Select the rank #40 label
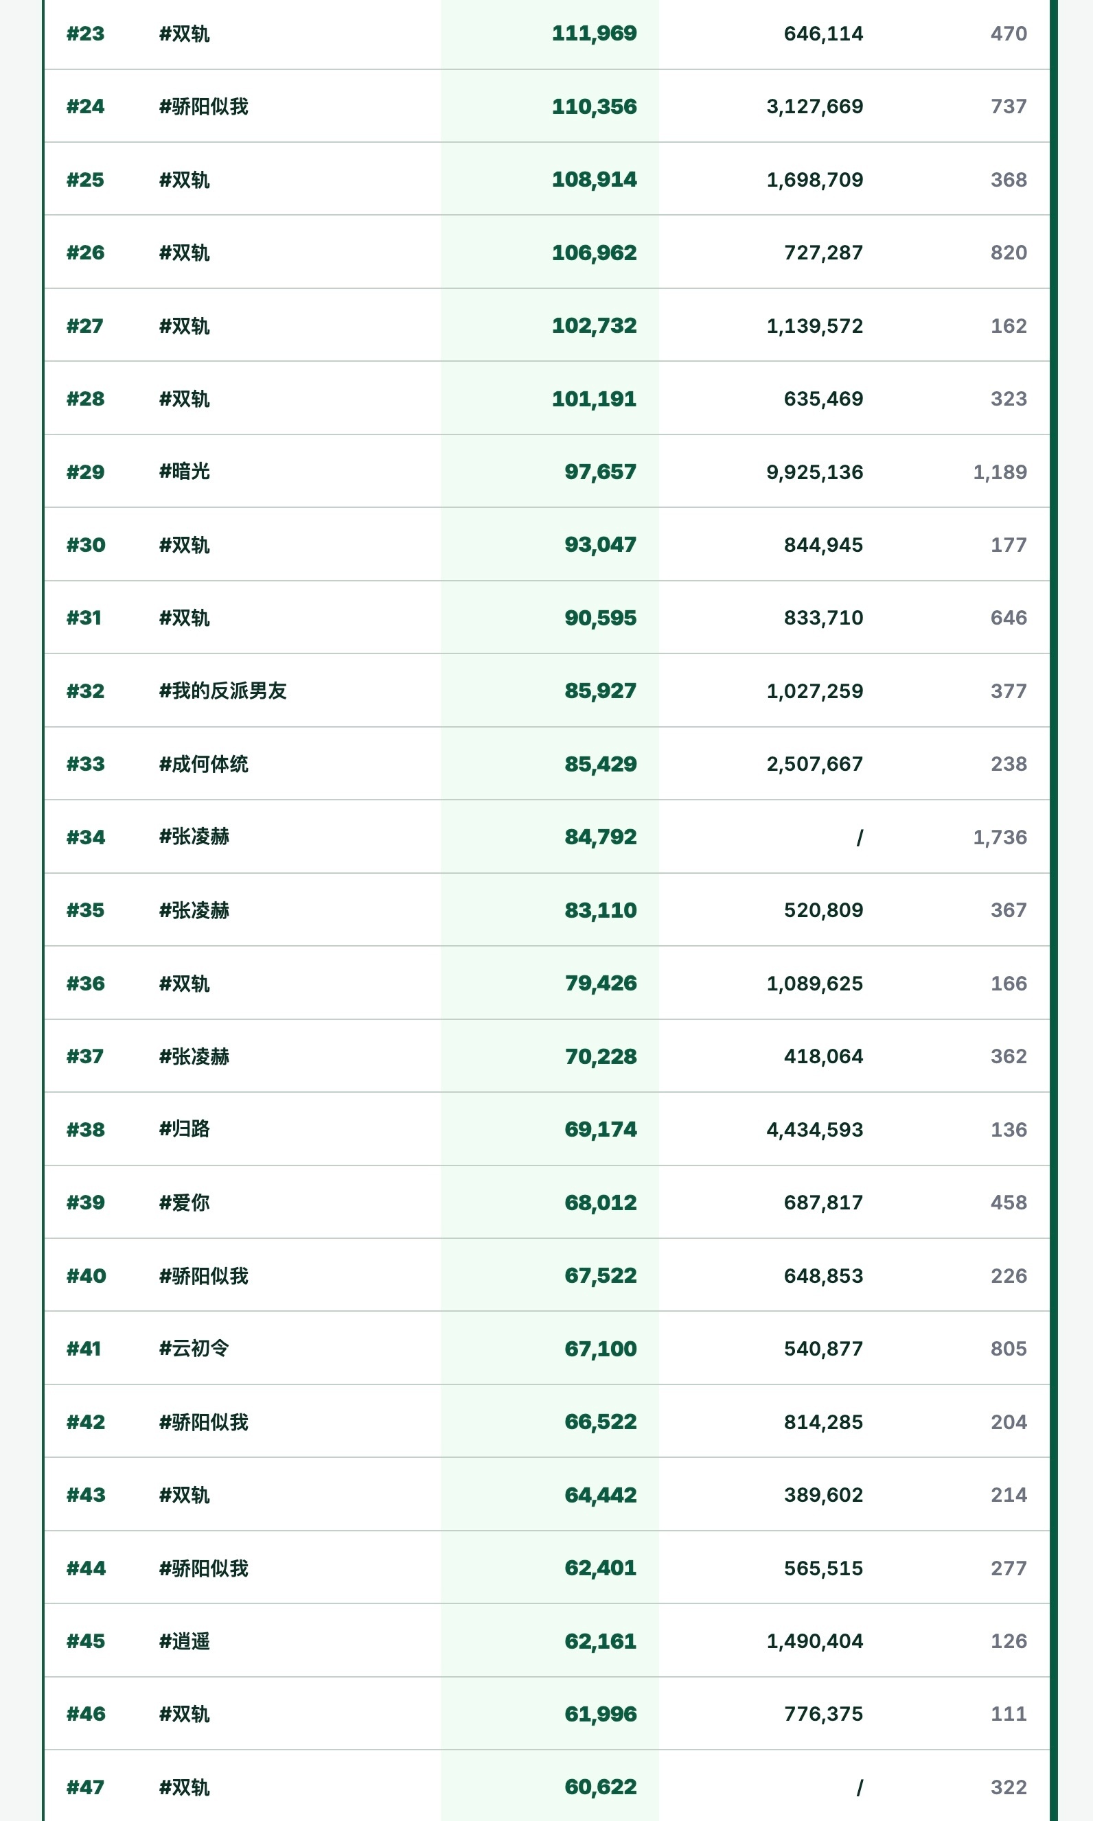The width and height of the screenshot is (1093, 1821). pos(87,1275)
